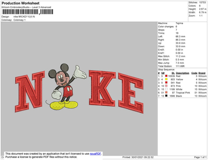Click the 'St.' column header
The height and width of the screenshot is (160, 208).
click(x=173, y=73)
